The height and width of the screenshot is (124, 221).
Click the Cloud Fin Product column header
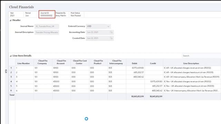click(x=98, y=62)
